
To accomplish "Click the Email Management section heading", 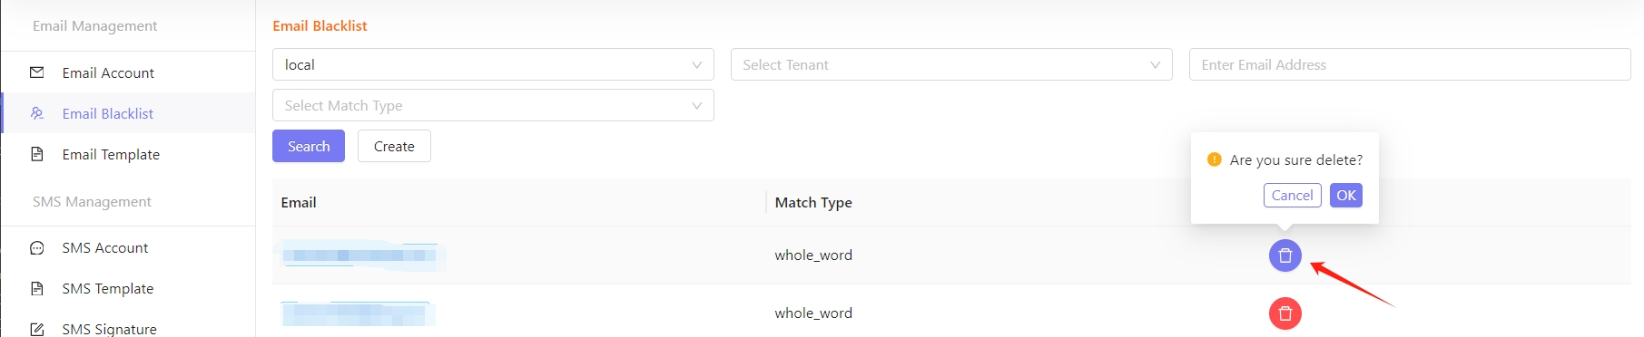I will (94, 25).
